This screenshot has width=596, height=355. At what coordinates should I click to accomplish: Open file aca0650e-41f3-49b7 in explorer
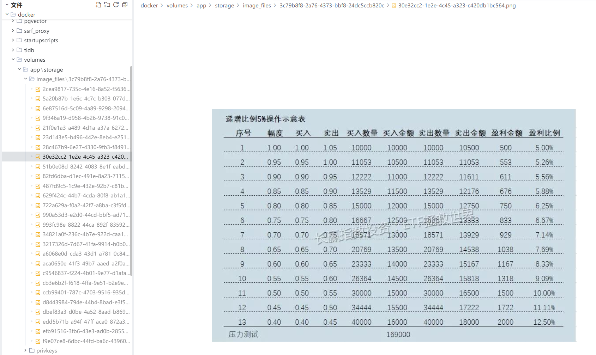(86, 263)
